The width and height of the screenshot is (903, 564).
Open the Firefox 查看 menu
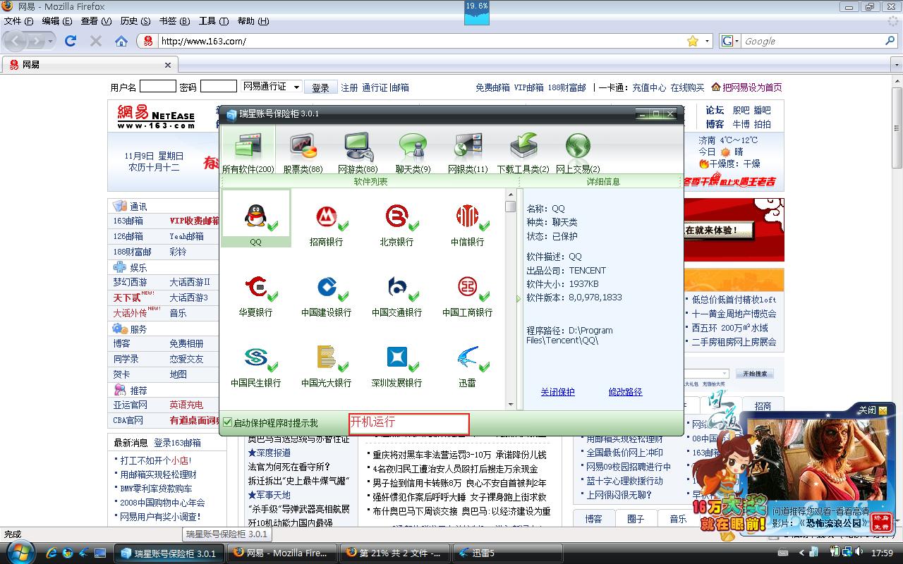click(95, 21)
